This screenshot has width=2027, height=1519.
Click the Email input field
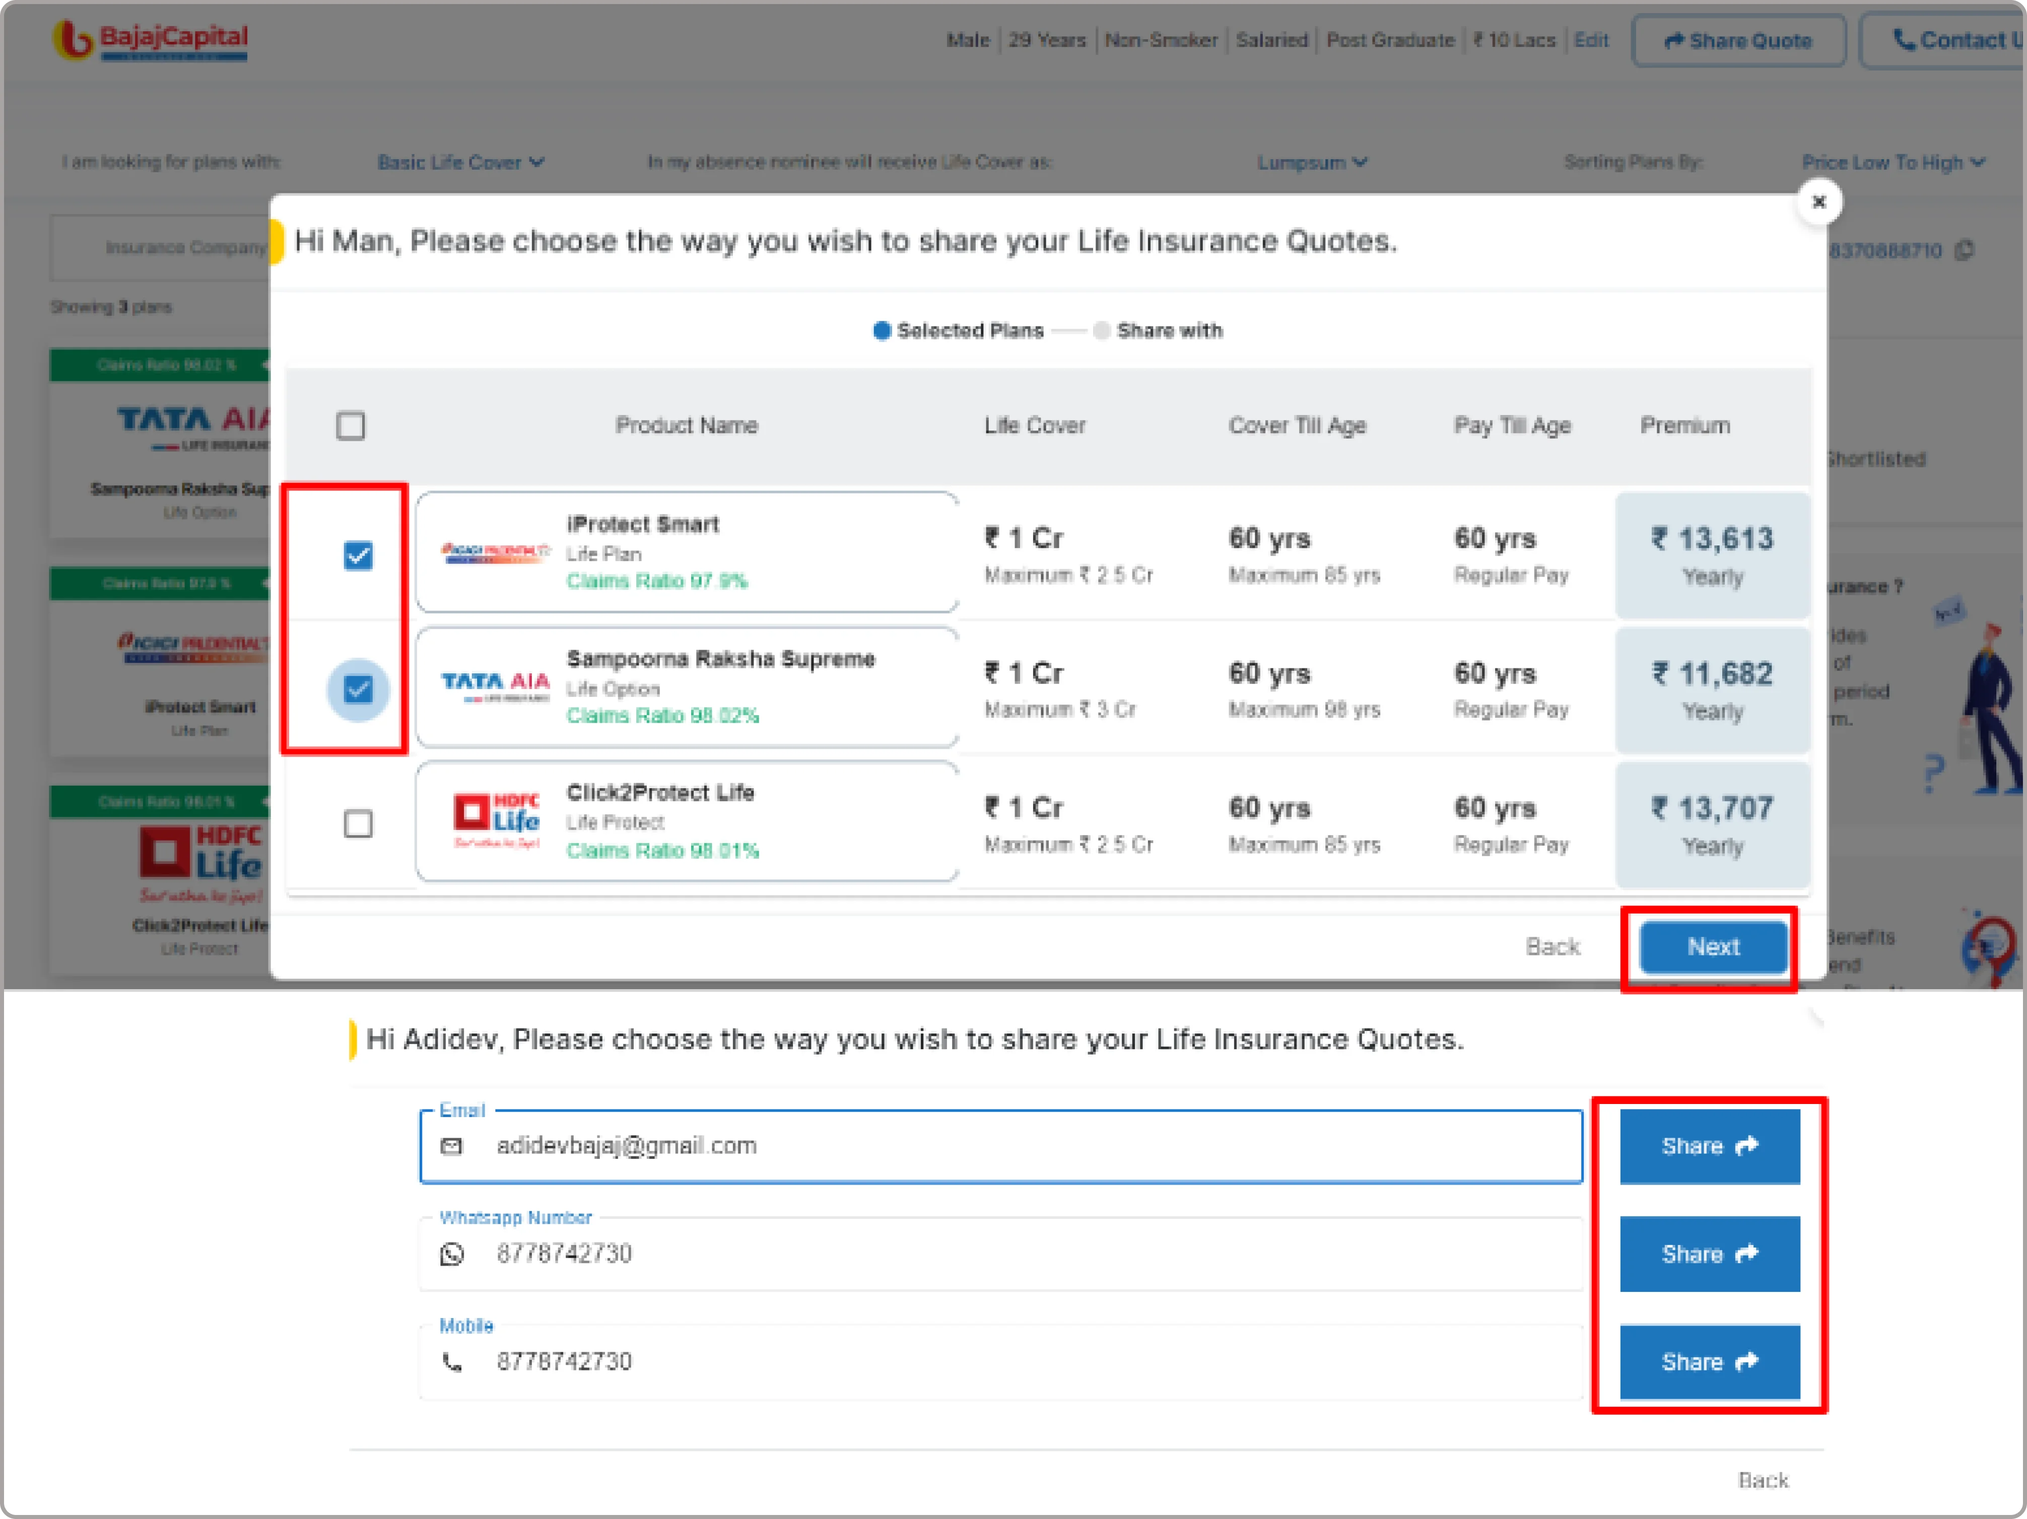click(1001, 1146)
